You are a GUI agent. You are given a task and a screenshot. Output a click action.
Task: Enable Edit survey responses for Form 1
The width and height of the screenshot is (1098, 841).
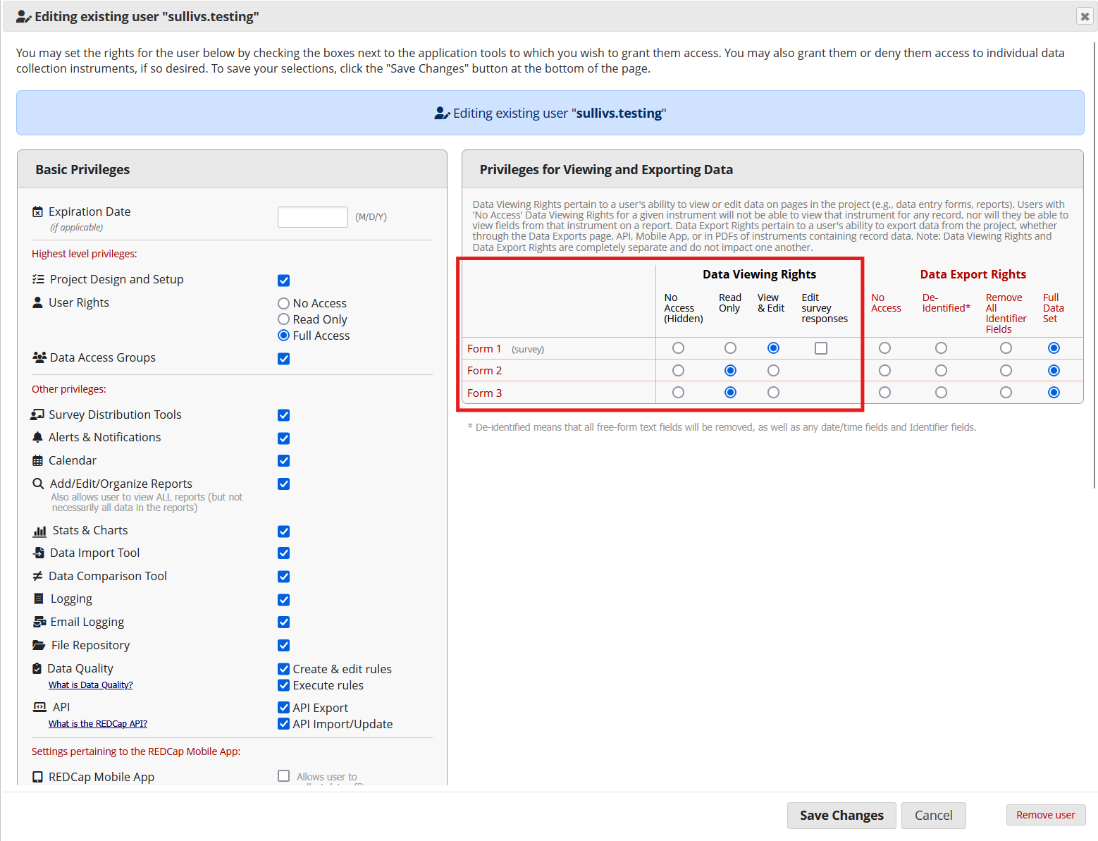point(820,348)
